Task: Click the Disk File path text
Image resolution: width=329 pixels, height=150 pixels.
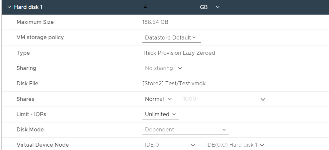Action: pos(174,84)
